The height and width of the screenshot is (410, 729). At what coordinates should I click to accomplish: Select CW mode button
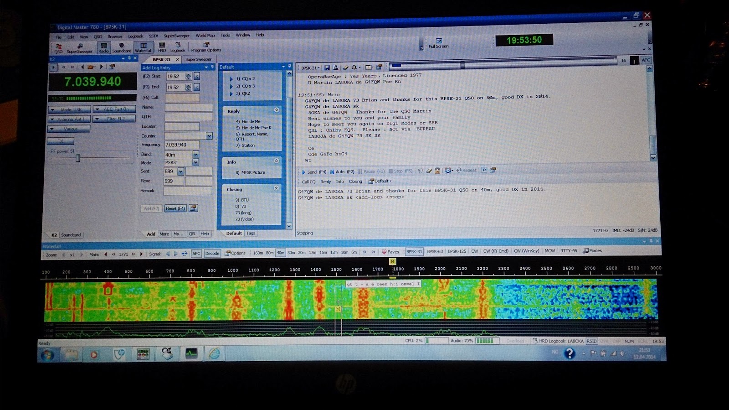coord(474,251)
